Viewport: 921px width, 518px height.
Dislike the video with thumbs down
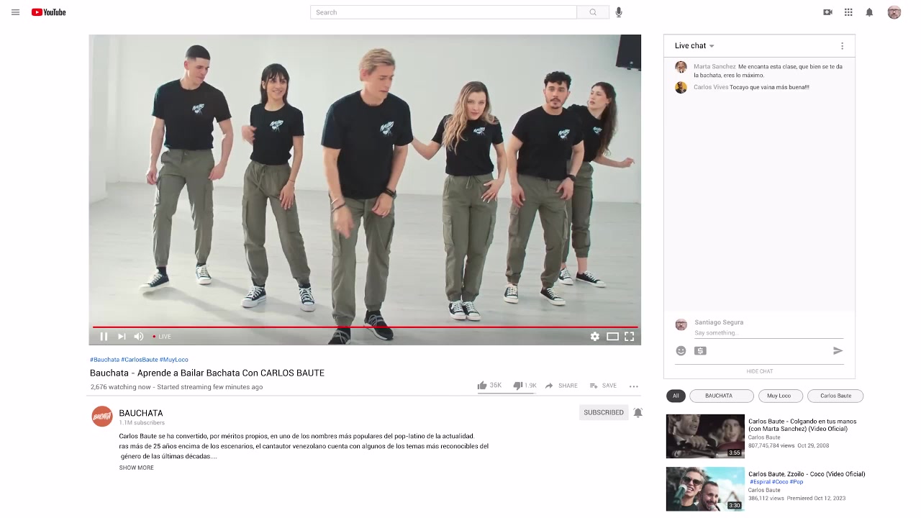point(518,386)
